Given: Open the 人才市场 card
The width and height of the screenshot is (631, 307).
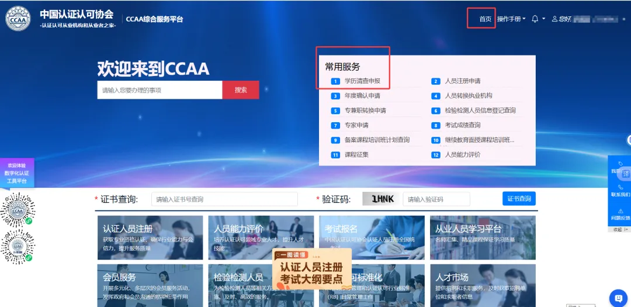Looking at the screenshot, I should [483, 285].
